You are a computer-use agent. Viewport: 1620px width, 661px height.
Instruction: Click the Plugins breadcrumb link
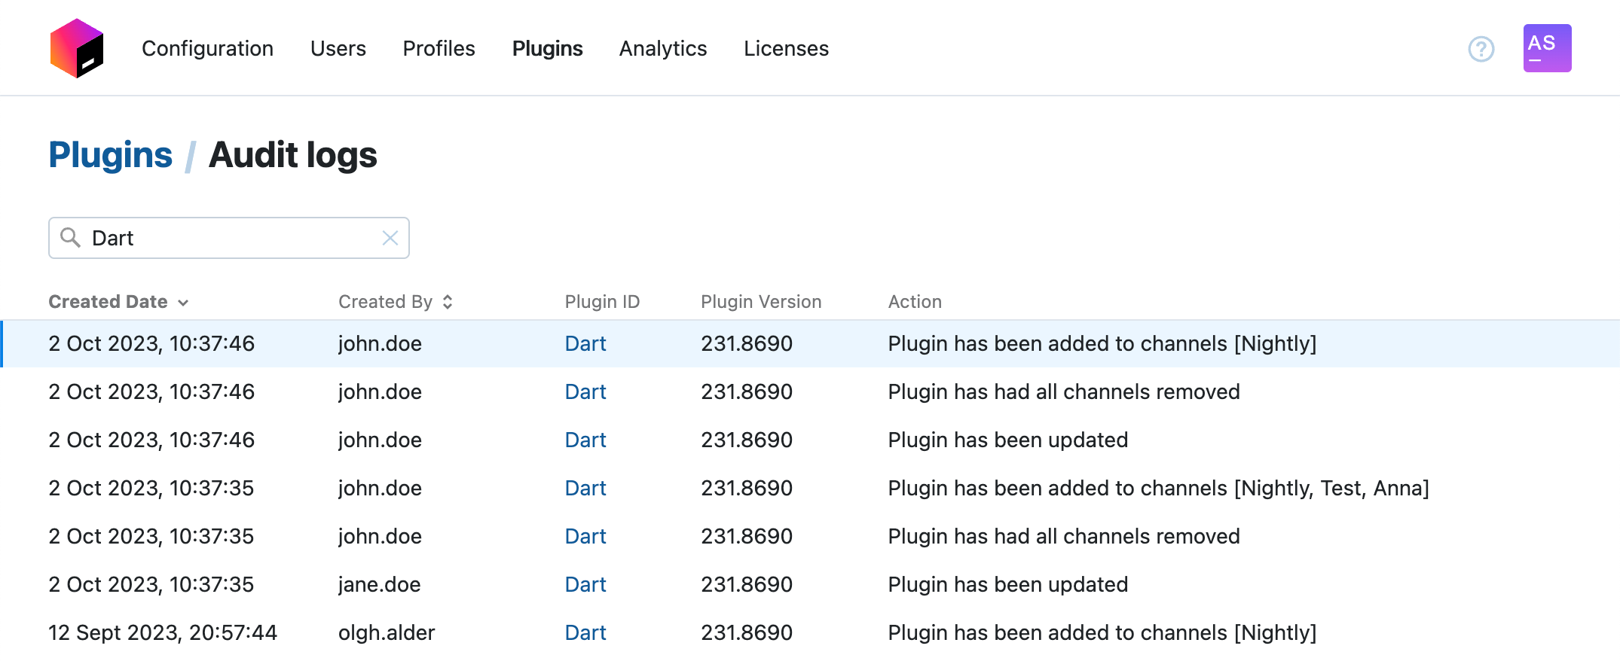(x=110, y=155)
